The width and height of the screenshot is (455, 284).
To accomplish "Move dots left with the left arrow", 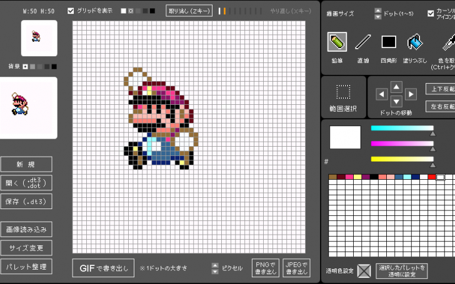I will (x=382, y=94).
